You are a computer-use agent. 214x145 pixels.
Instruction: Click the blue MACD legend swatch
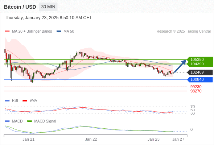[x=7, y=121]
